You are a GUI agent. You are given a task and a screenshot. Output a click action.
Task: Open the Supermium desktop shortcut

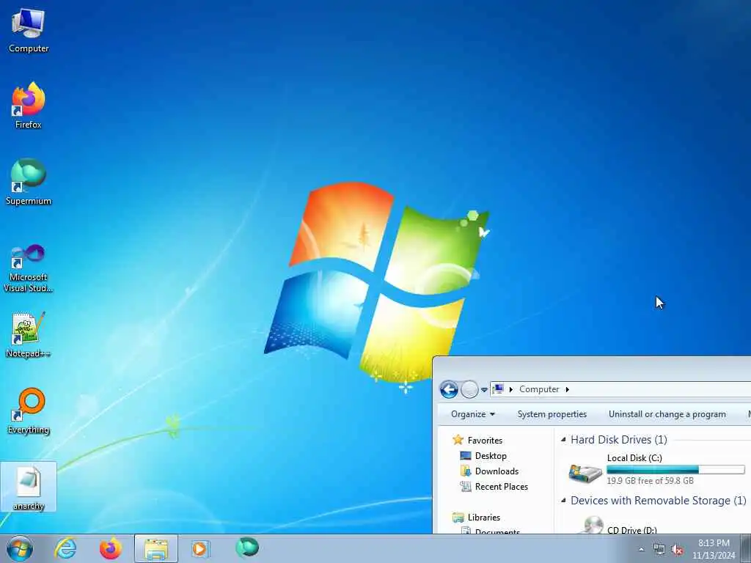click(x=29, y=182)
